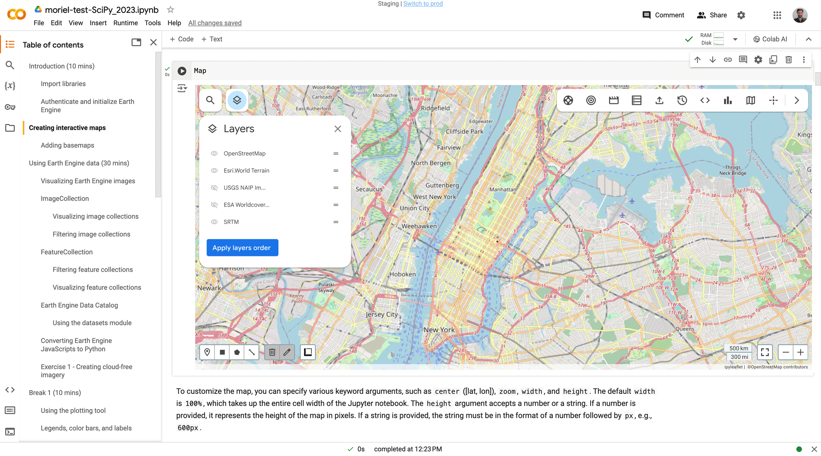This screenshot has height=456, width=821.
Task: Toggle visibility of OpenStreetMap layer
Action: coord(214,153)
